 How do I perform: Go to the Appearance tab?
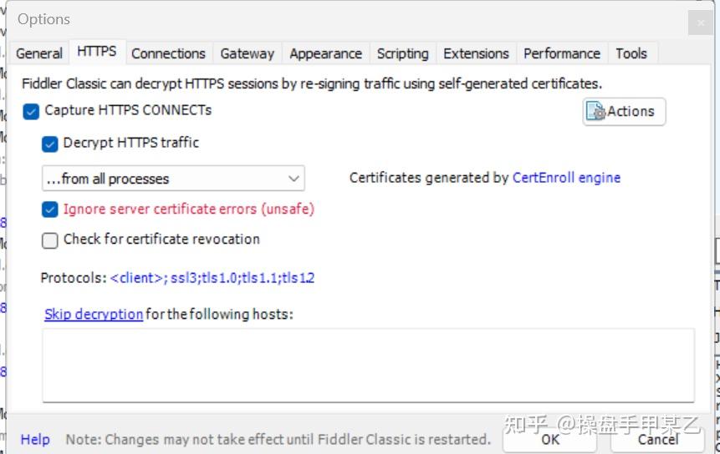click(x=325, y=53)
